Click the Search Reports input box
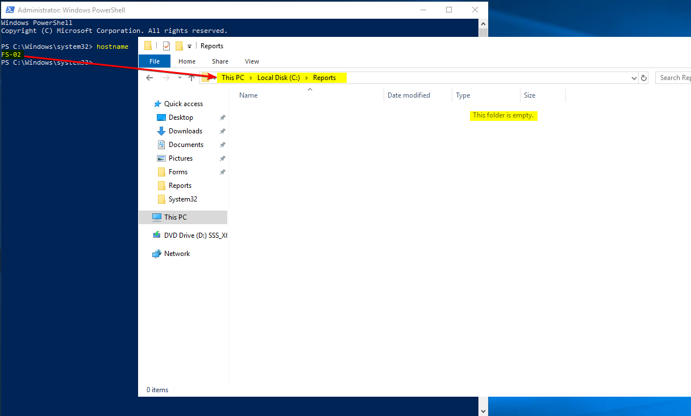This screenshot has height=416, width=691. click(673, 78)
